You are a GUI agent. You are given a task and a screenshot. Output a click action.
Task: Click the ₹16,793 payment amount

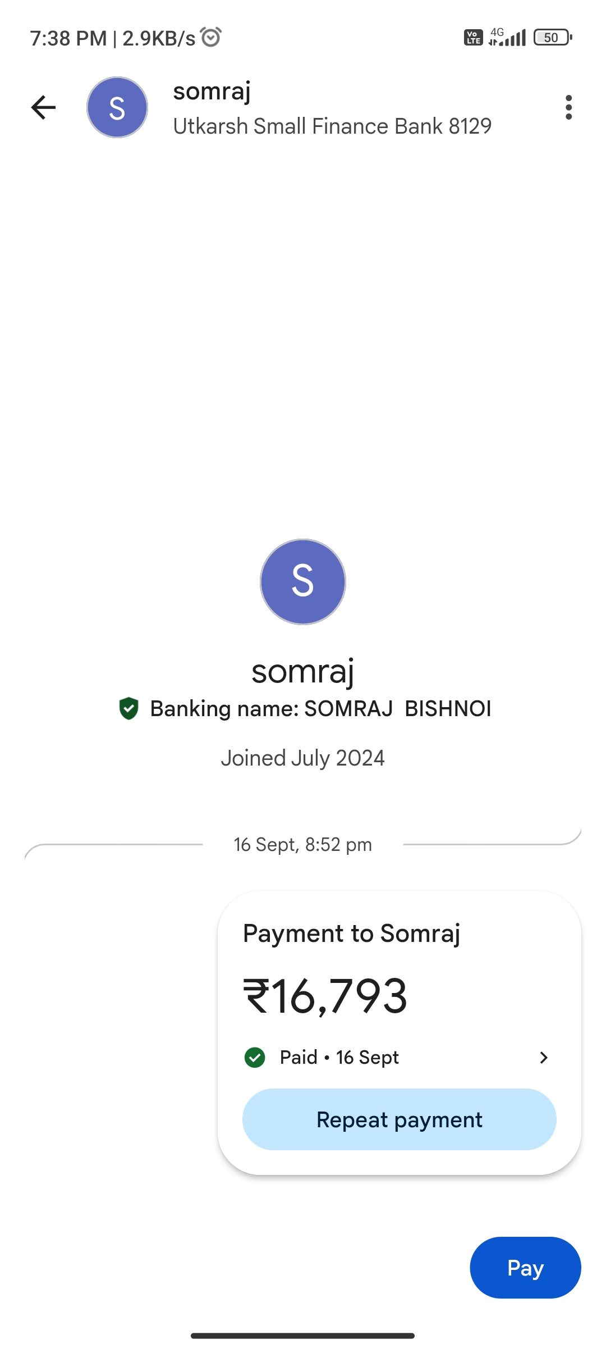[x=325, y=996]
